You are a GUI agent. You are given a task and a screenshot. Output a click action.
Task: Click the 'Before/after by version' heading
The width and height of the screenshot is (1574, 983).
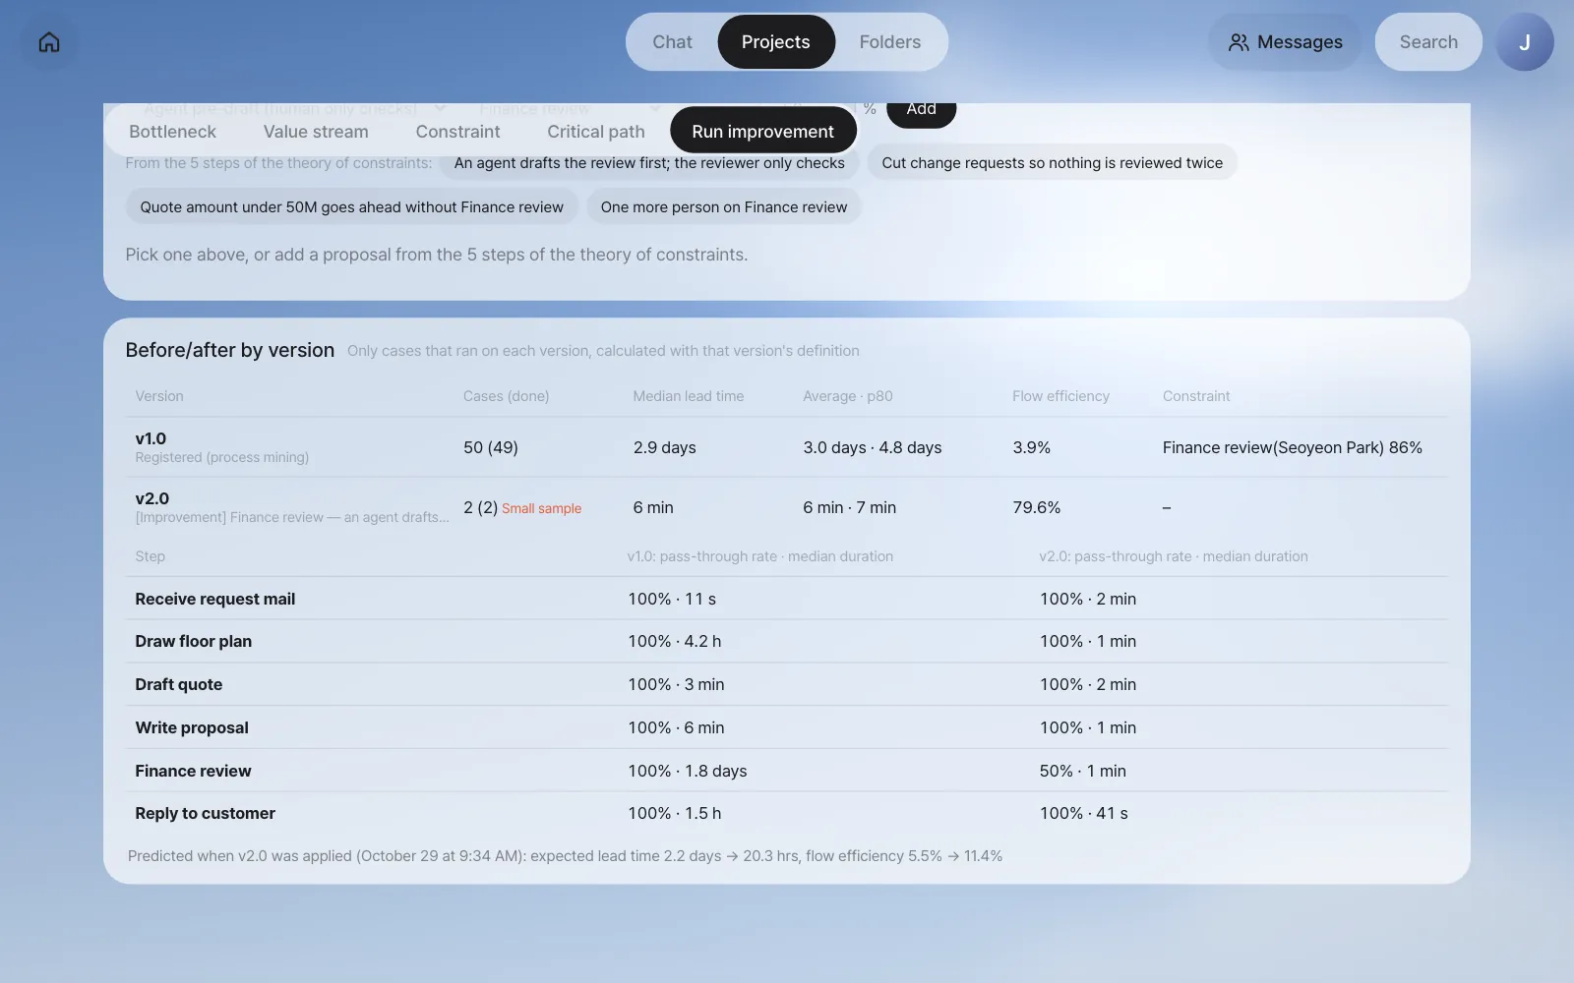[229, 350]
